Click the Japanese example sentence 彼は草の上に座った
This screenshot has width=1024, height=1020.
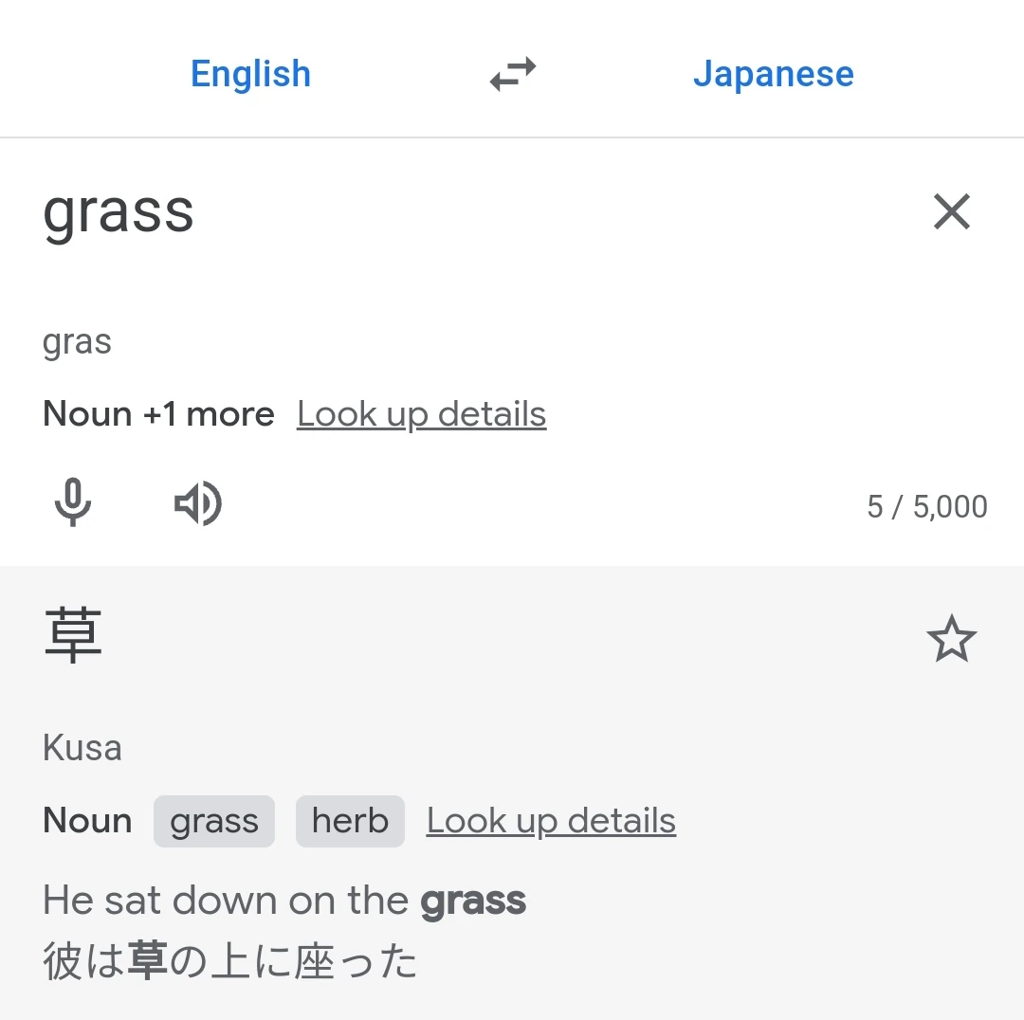(230, 961)
